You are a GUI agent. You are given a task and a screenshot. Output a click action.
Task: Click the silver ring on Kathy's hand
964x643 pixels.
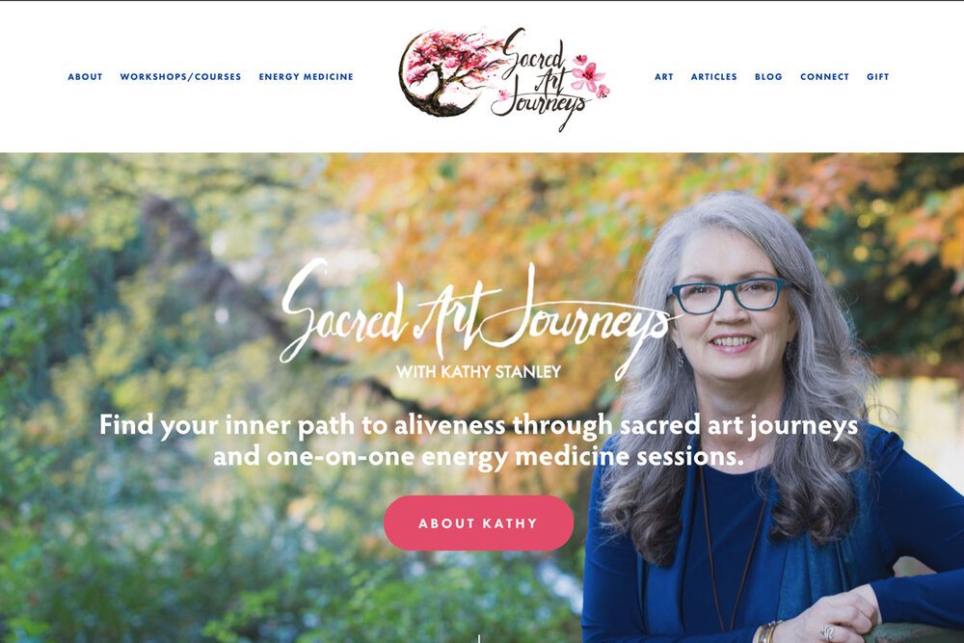827,632
